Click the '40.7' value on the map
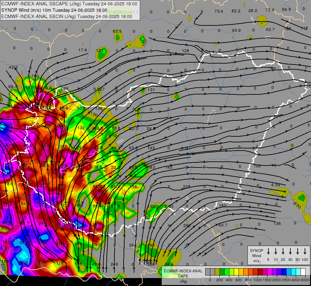Viewport: 311px width, 286px height. (x=223, y=225)
